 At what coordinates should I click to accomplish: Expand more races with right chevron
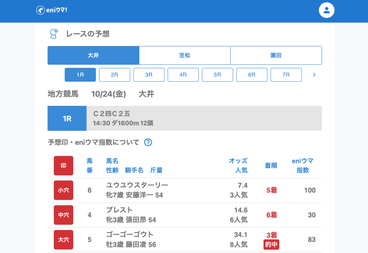pyautogui.click(x=314, y=75)
